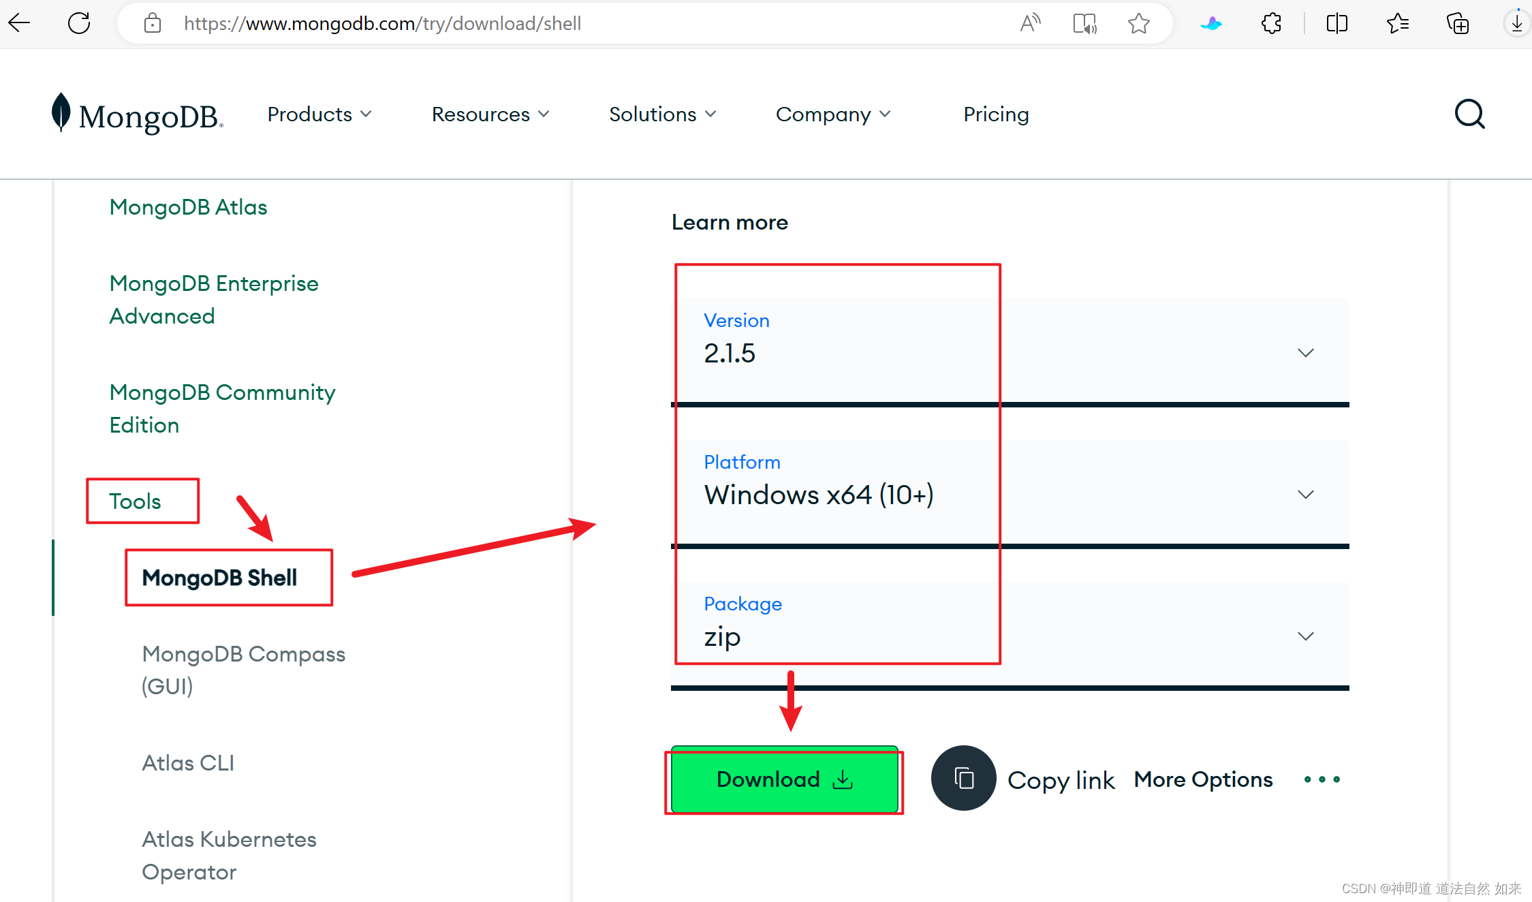
Task: Toggle the favorites star for this page
Action: (1139, 22)
